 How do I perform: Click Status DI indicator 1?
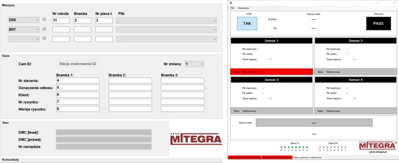click(285, 147)
